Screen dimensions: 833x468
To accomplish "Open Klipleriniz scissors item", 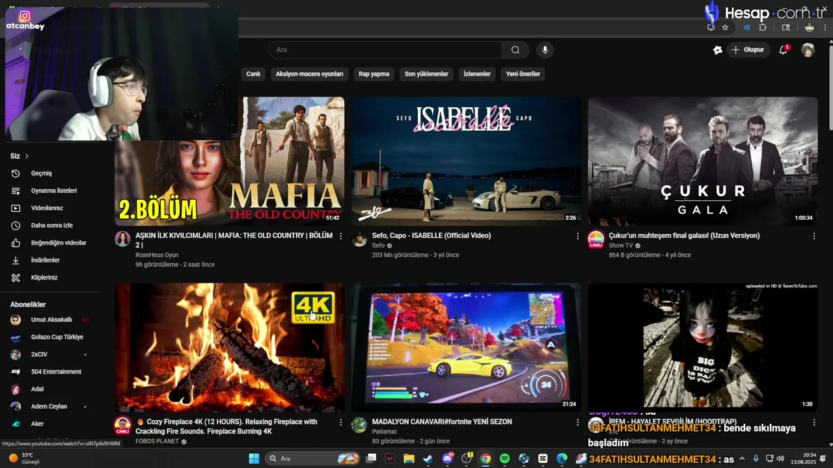I will coord(44,278).
